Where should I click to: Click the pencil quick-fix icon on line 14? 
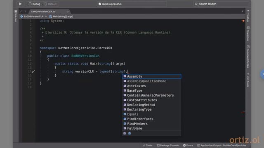[x=33, y=72]
